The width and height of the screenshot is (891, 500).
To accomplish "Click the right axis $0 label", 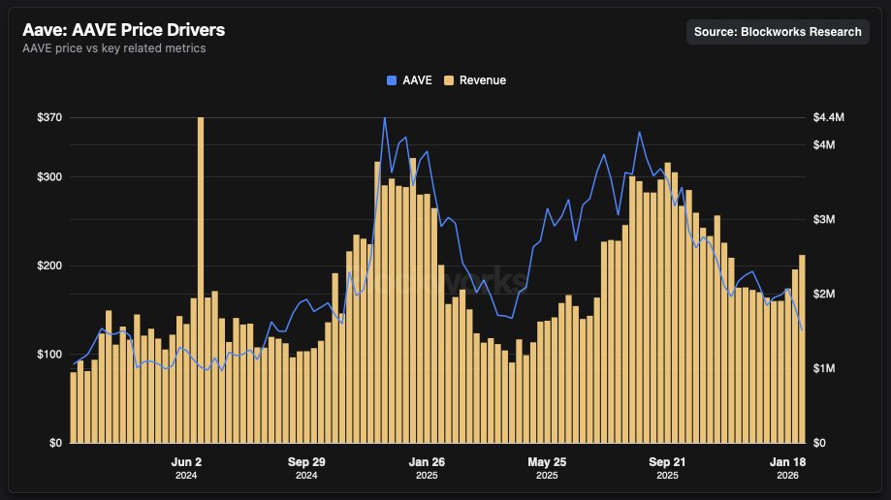I will (819, 443).
